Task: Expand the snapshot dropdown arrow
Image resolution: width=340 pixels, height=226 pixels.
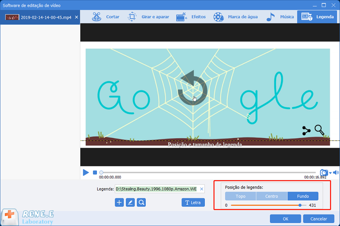Action: click(x=330, y=173)
